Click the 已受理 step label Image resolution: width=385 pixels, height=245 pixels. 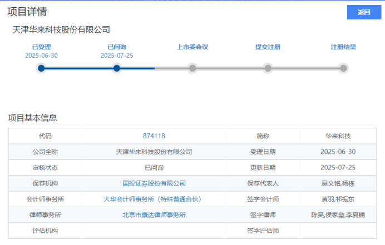click(x=41, y=47)
